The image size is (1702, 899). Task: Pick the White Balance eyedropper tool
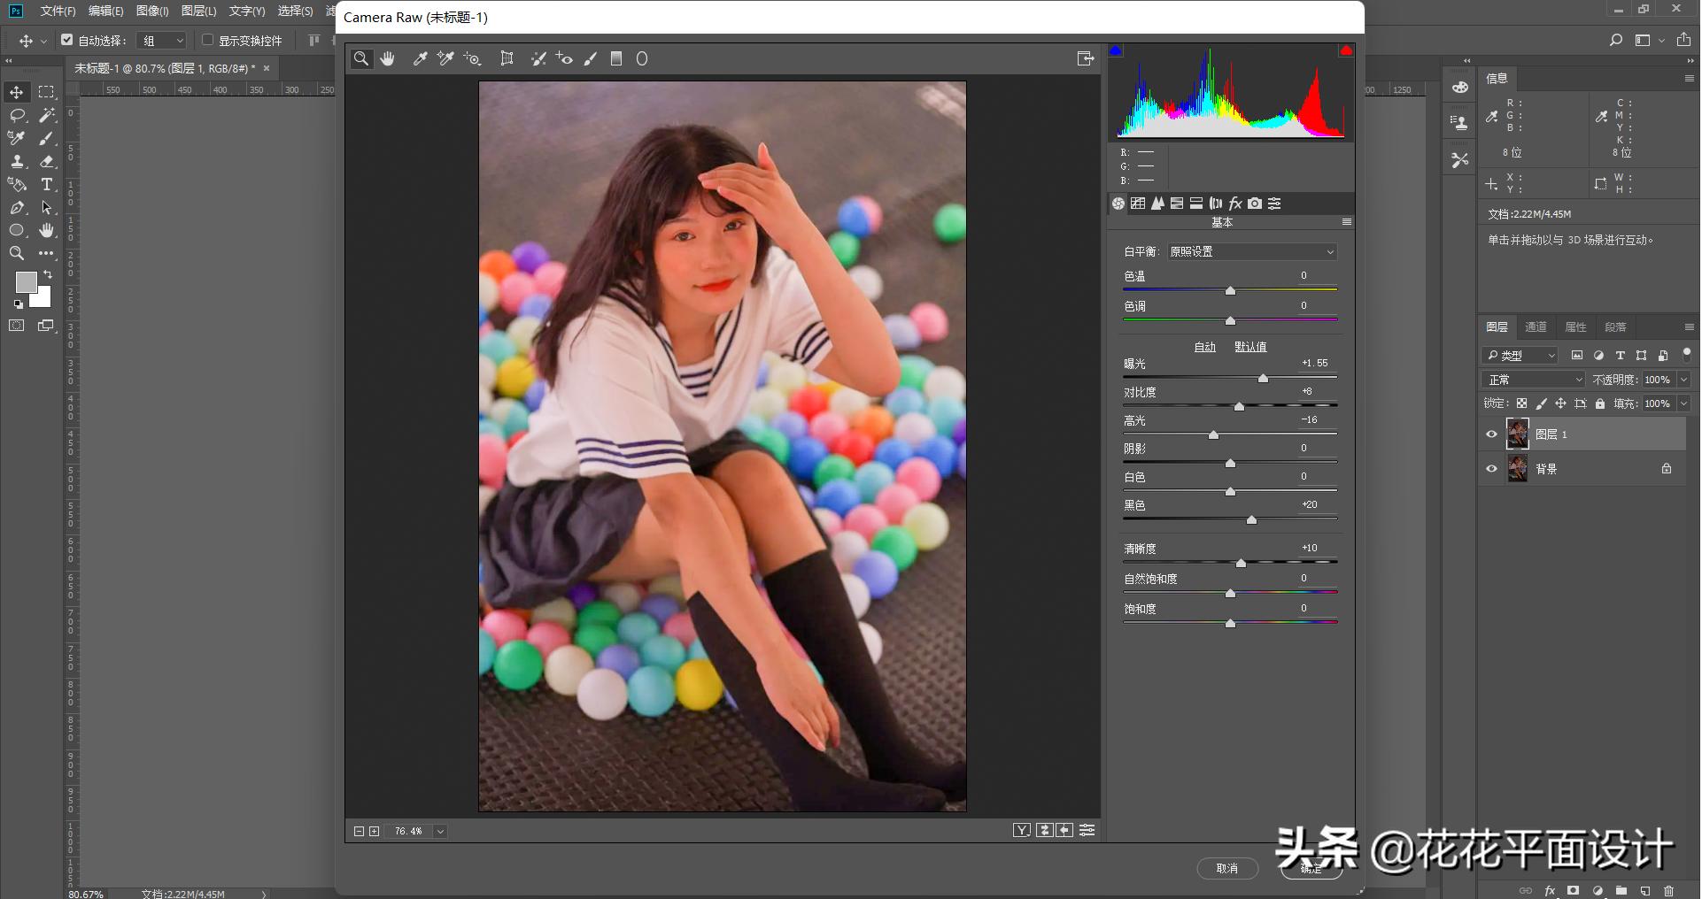point(420,58)
